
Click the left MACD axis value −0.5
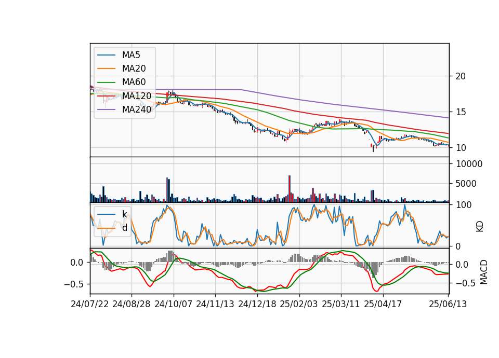point(73,284)
